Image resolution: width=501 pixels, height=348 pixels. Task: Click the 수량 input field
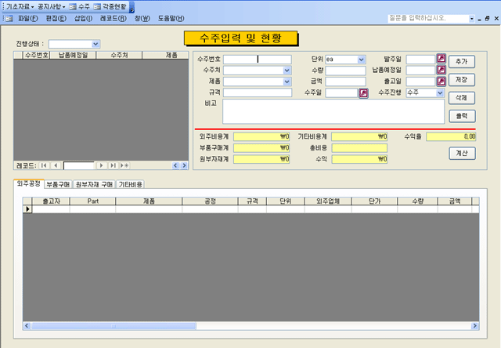coord(345,71)
